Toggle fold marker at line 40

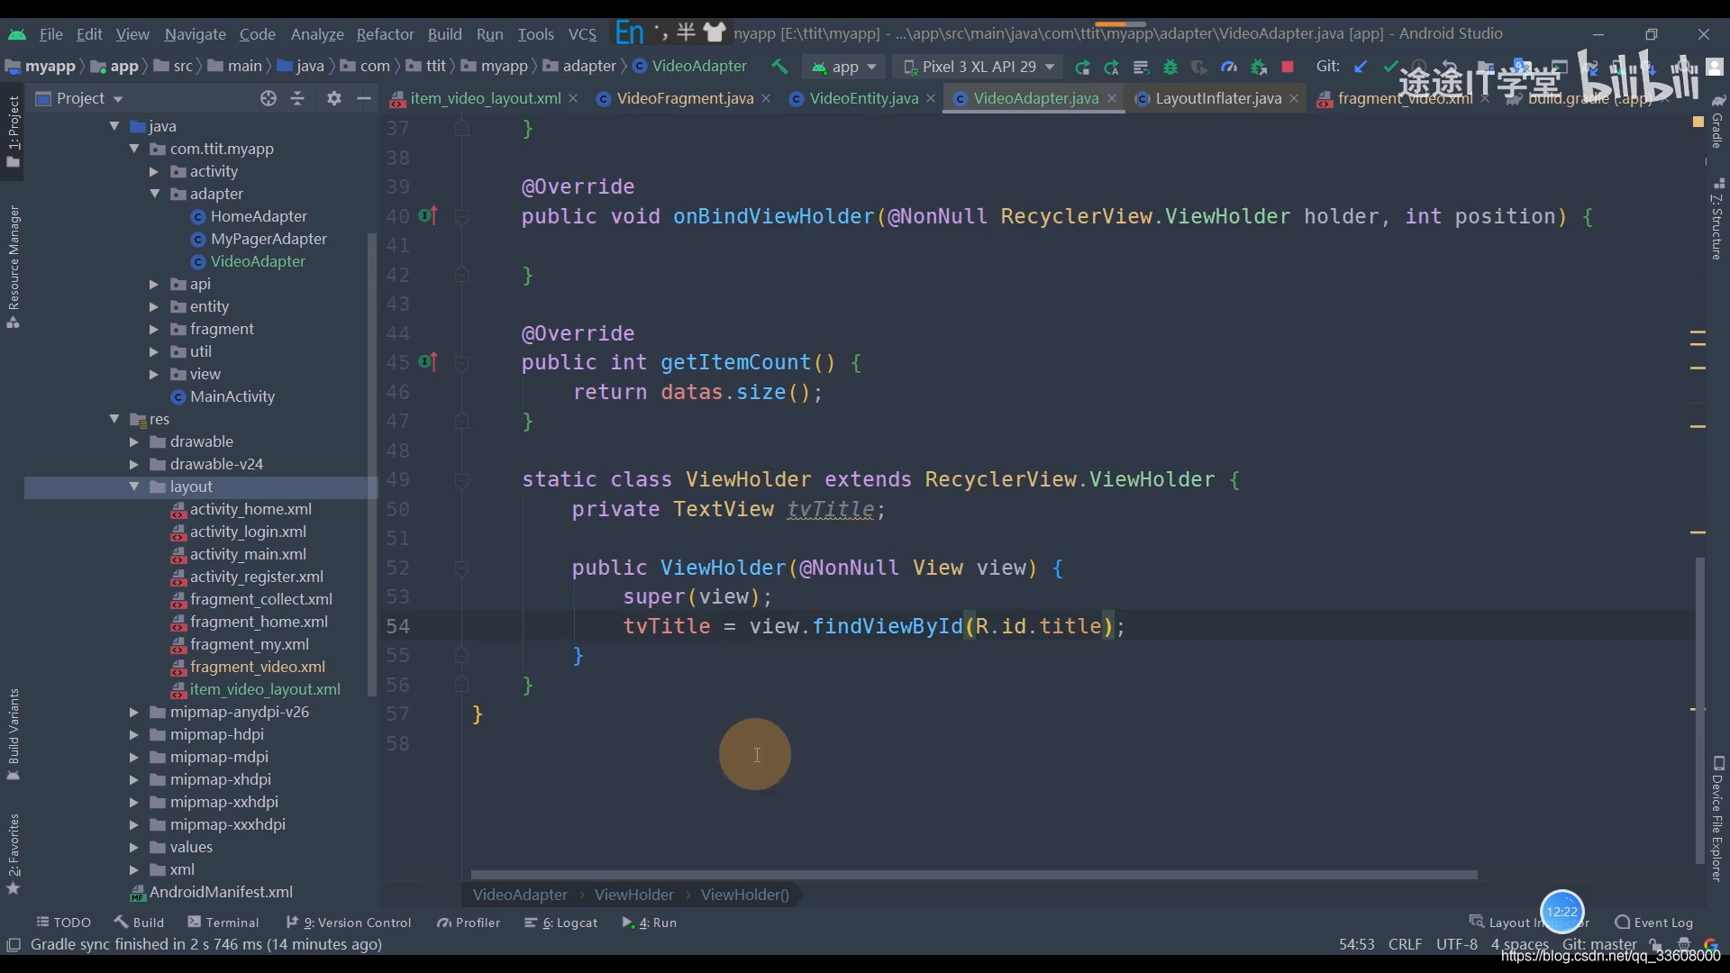point(461,216)
